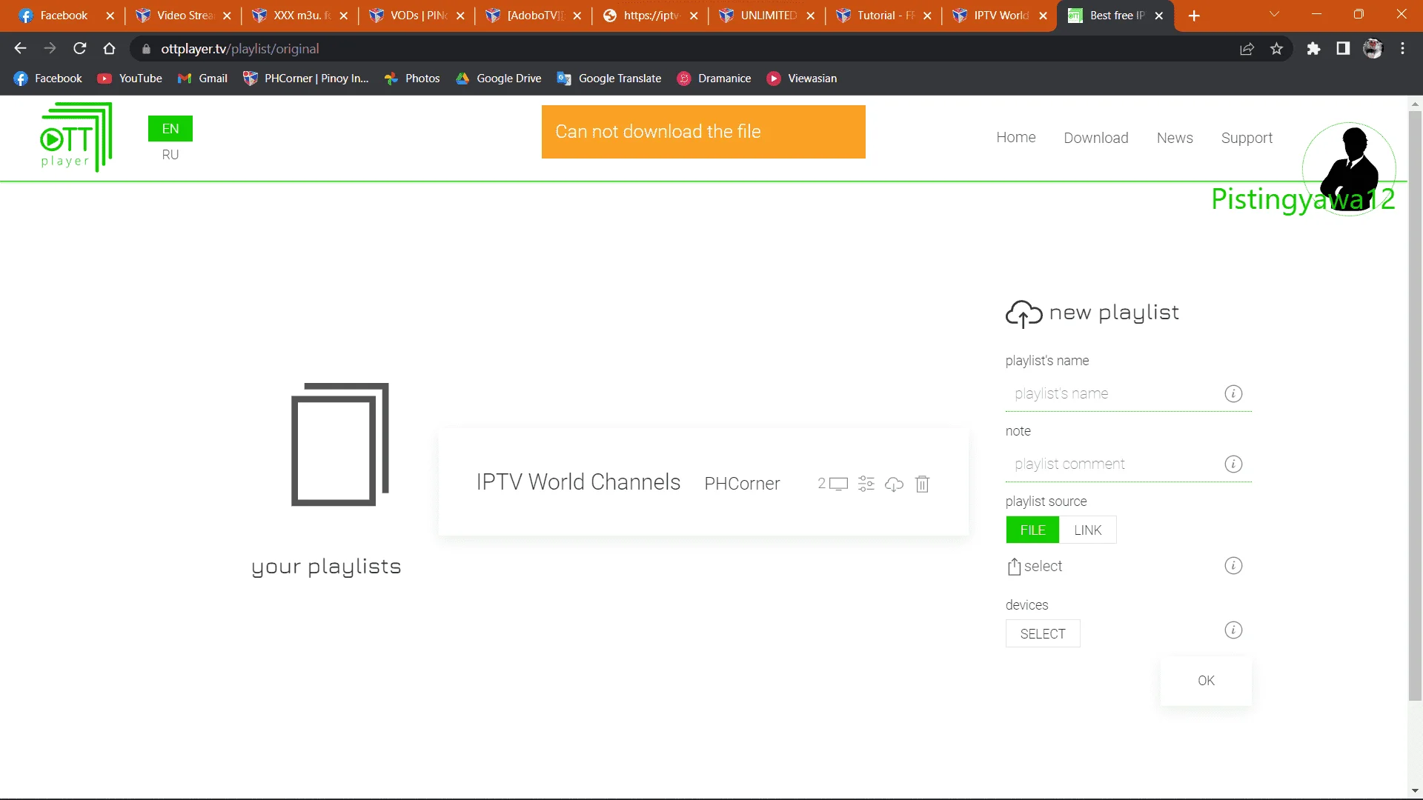This screenshot has height=800, width=1423.
Task: Open the IPTV World Channels playlist
Action: pos(578,482)
